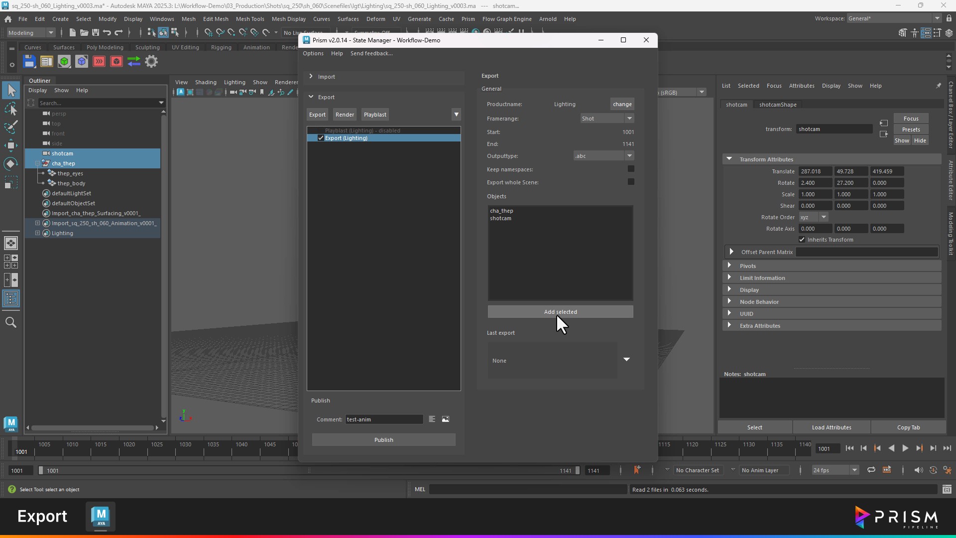Toggle audio speaker icon on range bar
The image size is (956, 538).
919,470
